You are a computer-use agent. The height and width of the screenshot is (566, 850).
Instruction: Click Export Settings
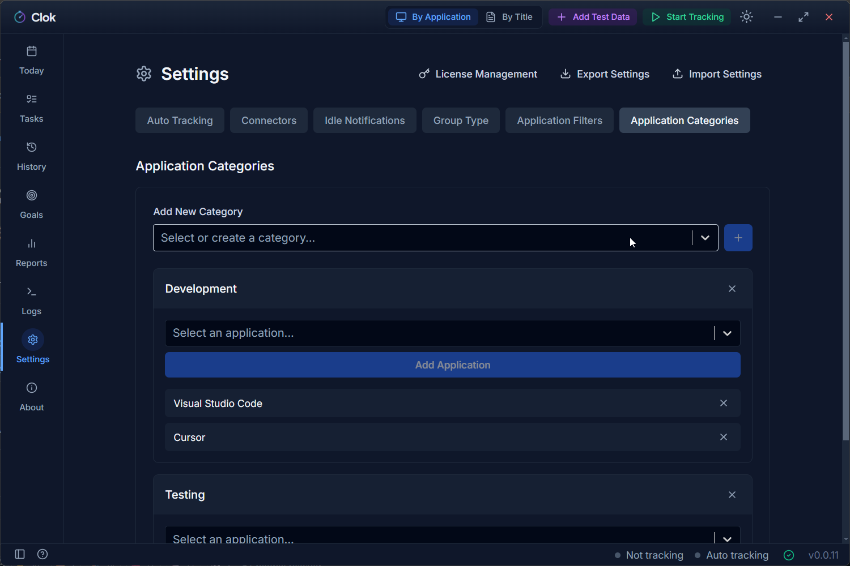coord(605,74)
